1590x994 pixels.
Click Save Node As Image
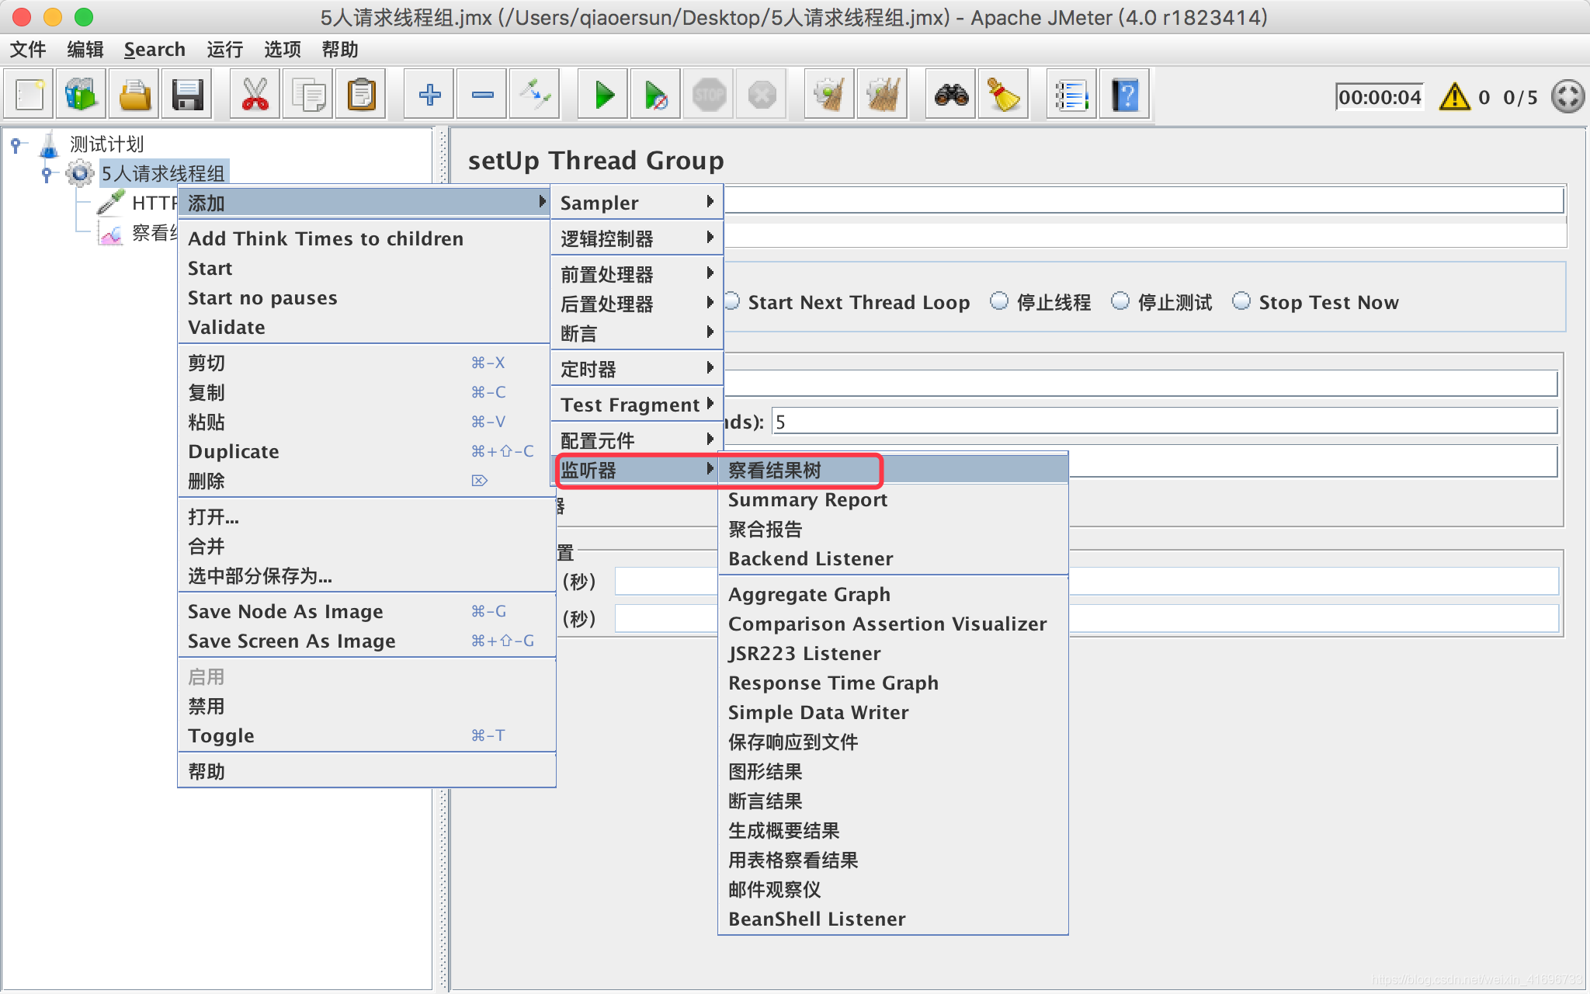tap(366, 611)
